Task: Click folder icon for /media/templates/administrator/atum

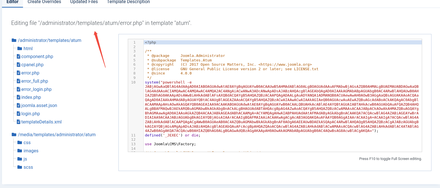Action: pos(14,135)
